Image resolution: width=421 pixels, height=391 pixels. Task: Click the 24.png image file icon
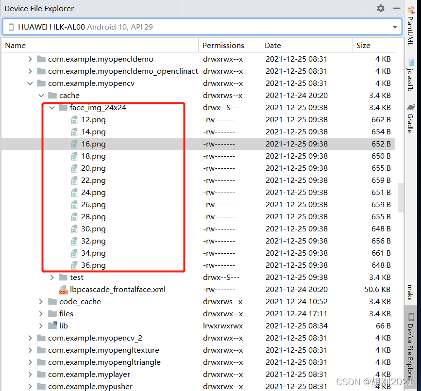tap(74, 193)
